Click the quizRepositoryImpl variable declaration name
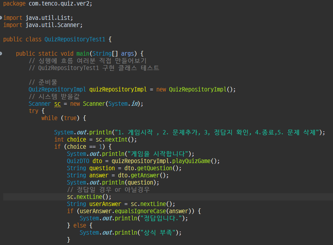 click(x=118, y=89)
